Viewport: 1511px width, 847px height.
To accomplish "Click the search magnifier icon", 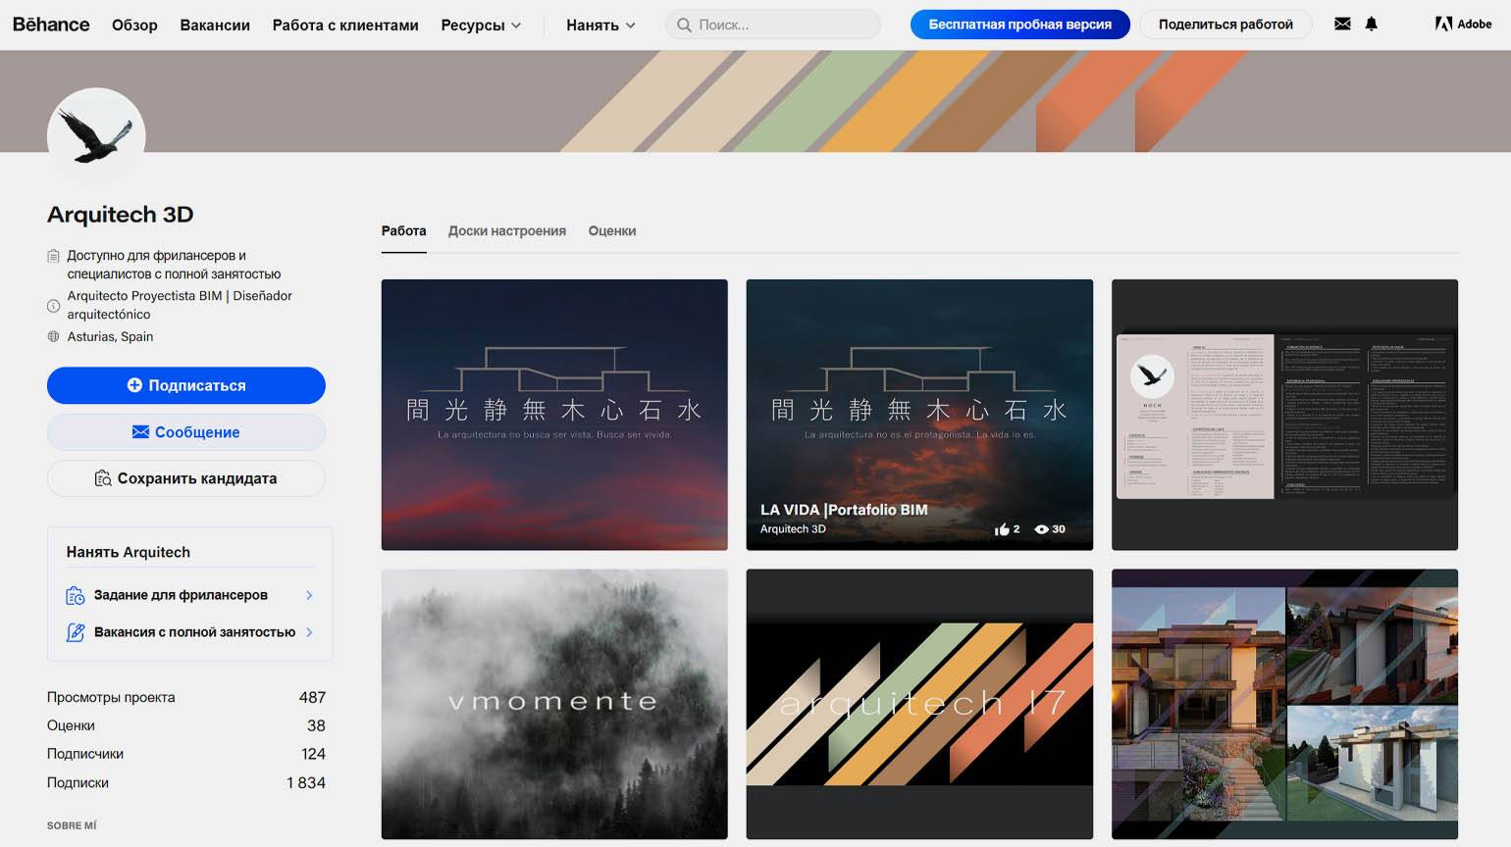I will (x=684, y=25).
